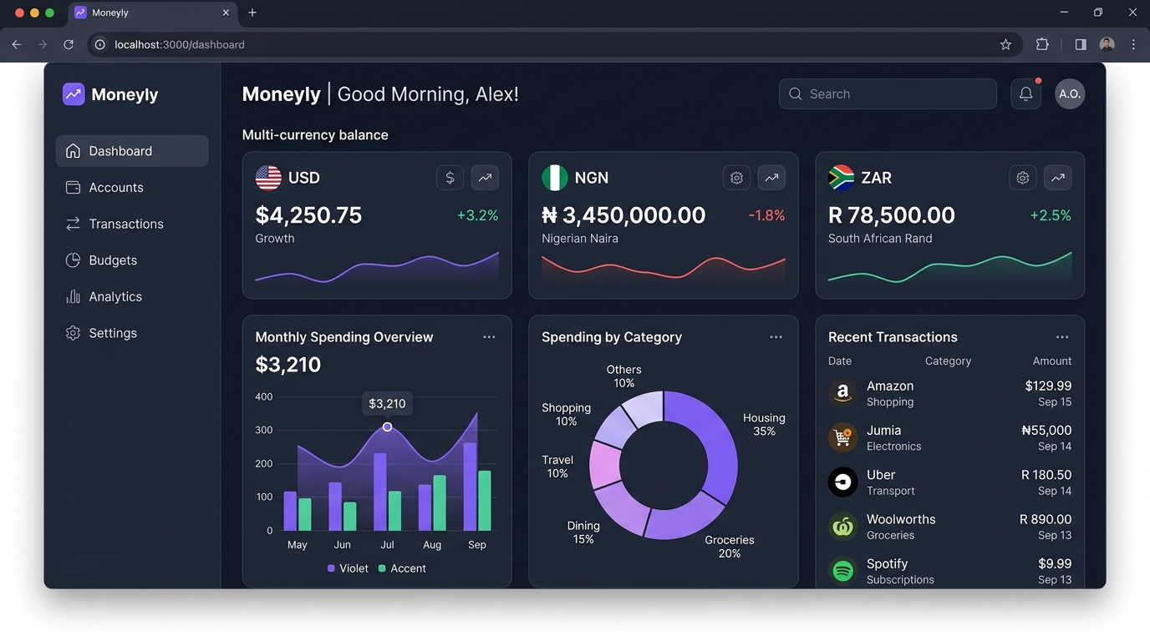Go to Dashboard in the sidebar
Viewport: 1150px width, 641px height.
click(132, 151)
